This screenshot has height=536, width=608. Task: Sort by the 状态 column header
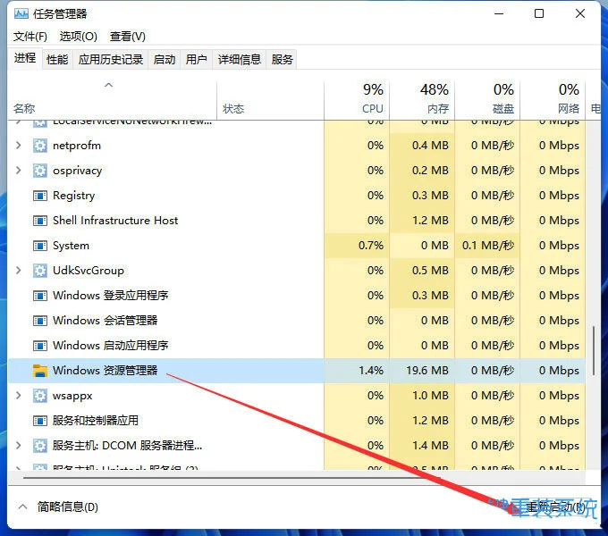tap(270, 100)
